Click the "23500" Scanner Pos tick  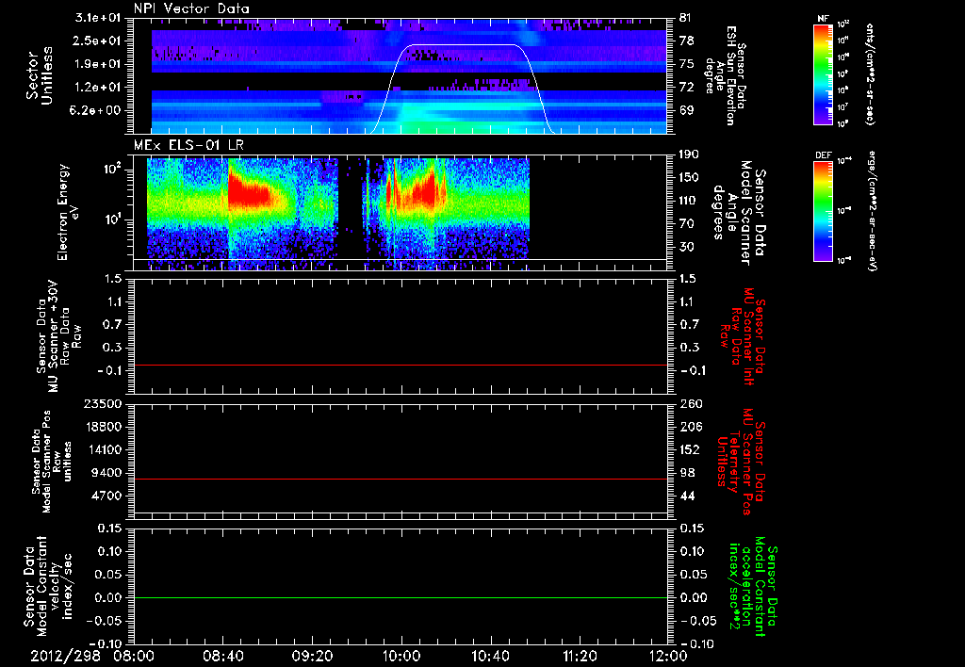tap(103, 403)
